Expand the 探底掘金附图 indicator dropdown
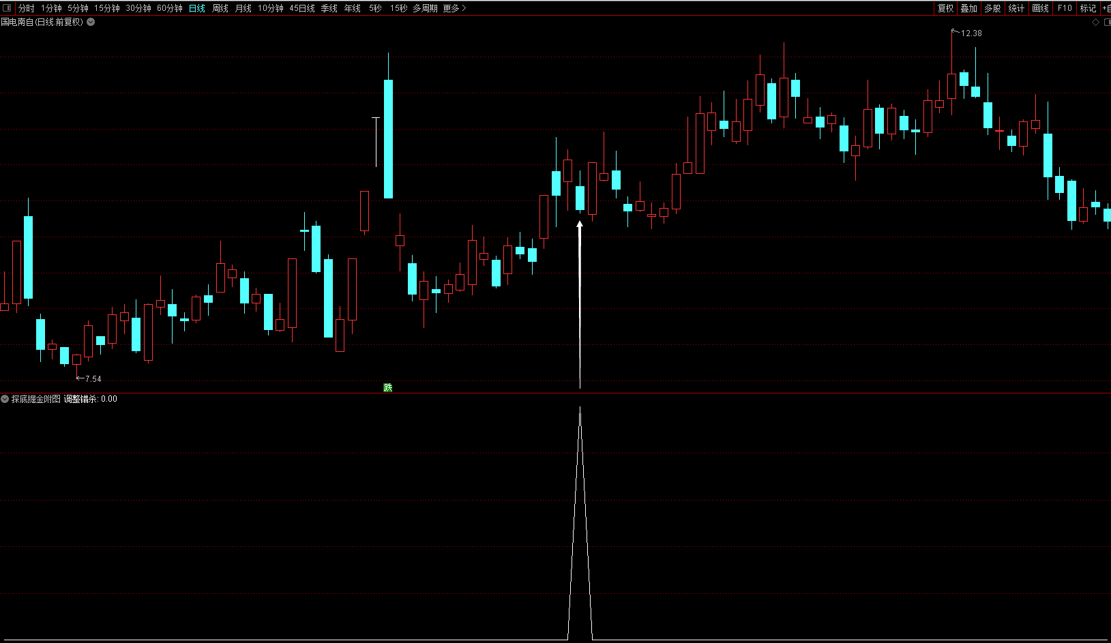Viewport: 1111px width, 643px height. coord(5,399)
